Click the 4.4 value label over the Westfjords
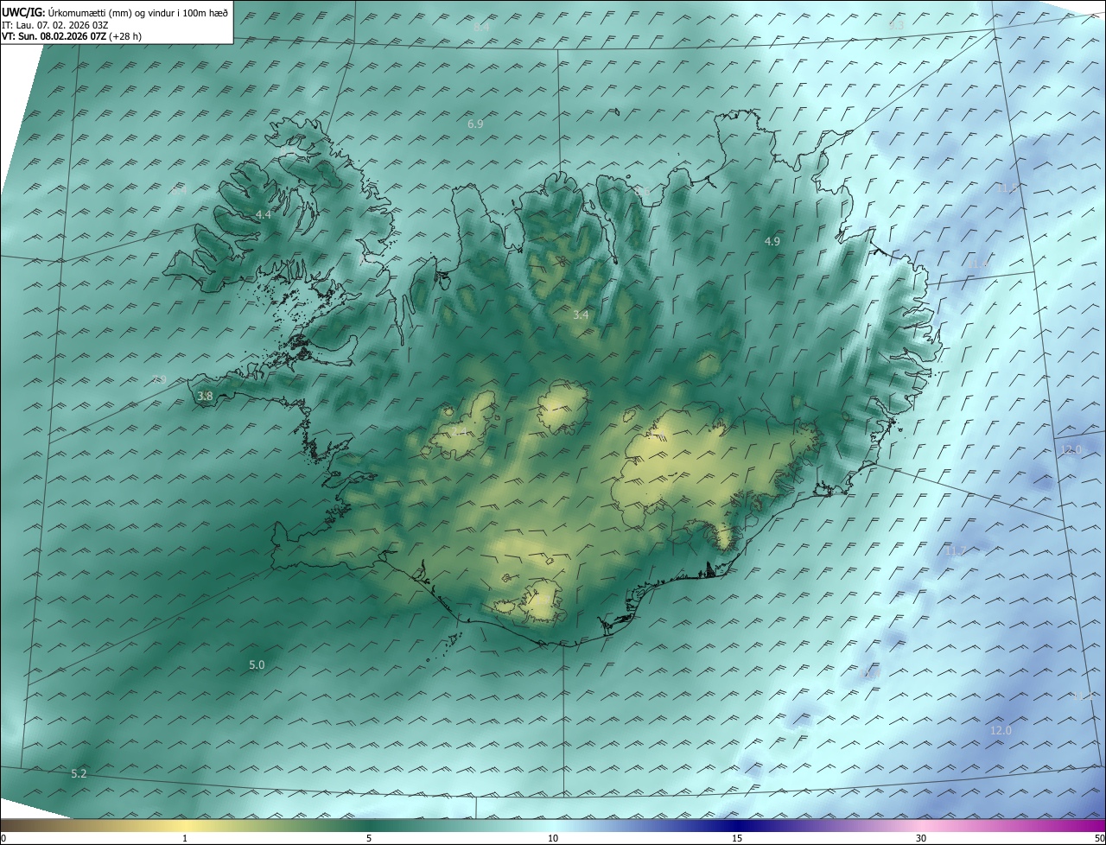Viewport: 1106px width, 845px height. coord(264,214)
